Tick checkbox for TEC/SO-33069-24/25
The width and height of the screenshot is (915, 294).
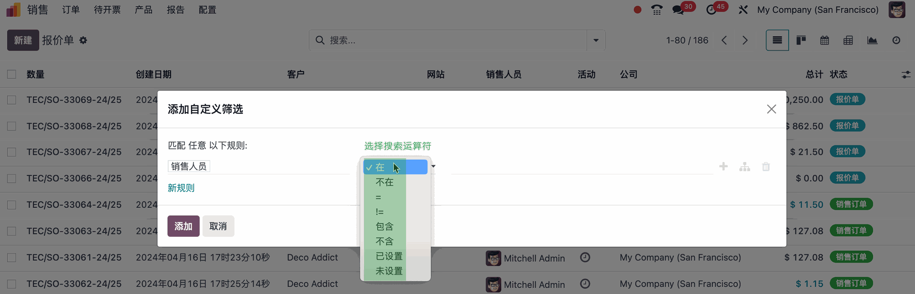(x=12, y=100)
